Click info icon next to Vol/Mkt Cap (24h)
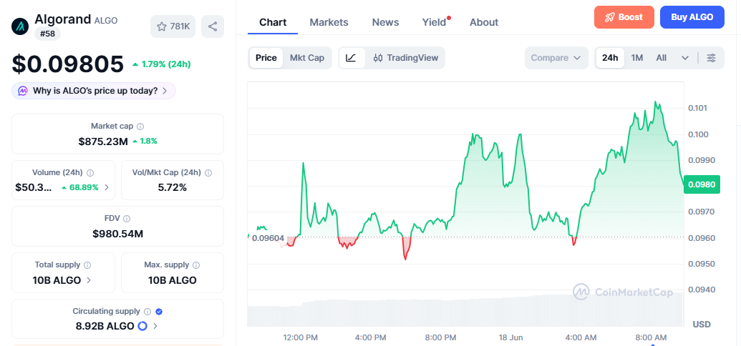Screen dimensions: 741x346 (x=208, y=173)
